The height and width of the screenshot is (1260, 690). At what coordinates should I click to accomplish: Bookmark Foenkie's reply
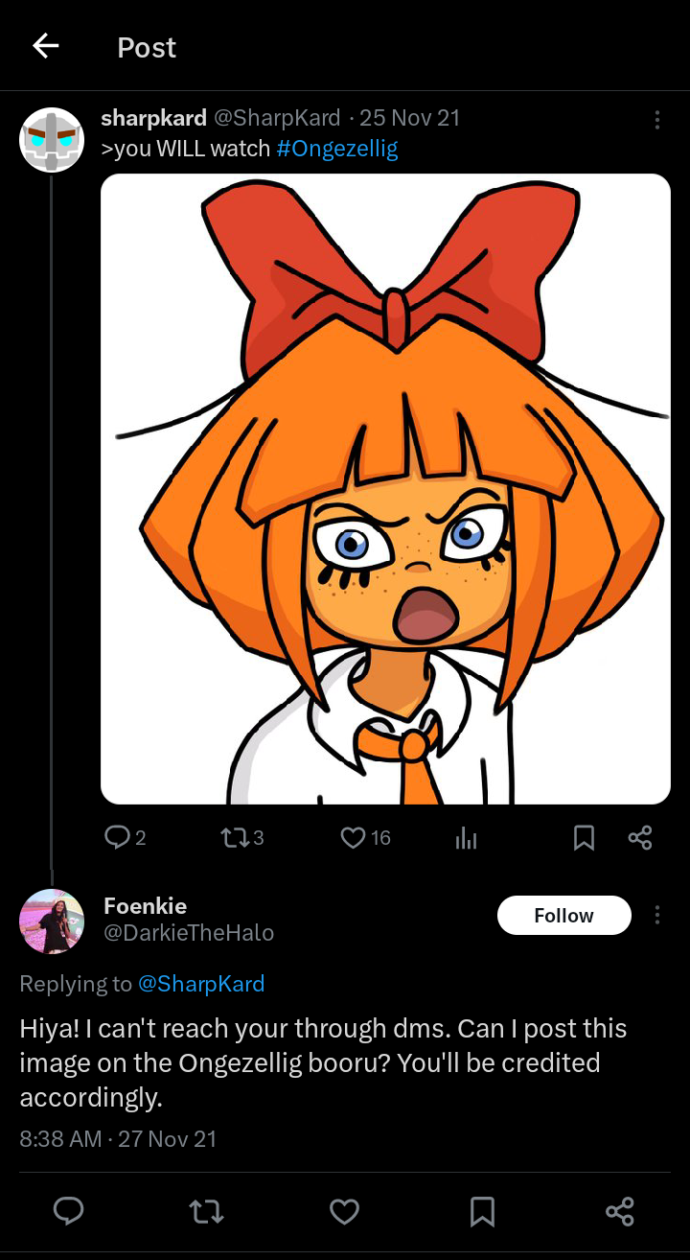482,1211
